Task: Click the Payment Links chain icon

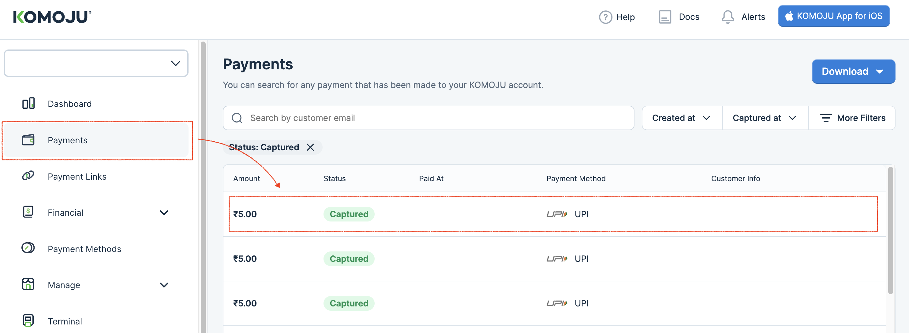Action: tap(28, 175)
